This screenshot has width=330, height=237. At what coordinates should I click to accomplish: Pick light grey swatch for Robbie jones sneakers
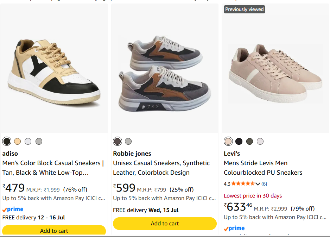pos(128,141)
